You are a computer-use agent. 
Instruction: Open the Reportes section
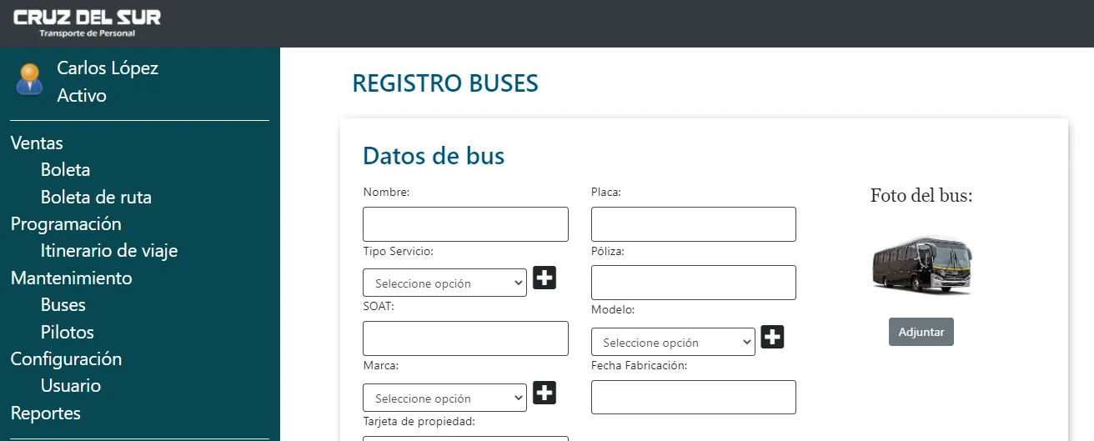click(x=46, y=413)
